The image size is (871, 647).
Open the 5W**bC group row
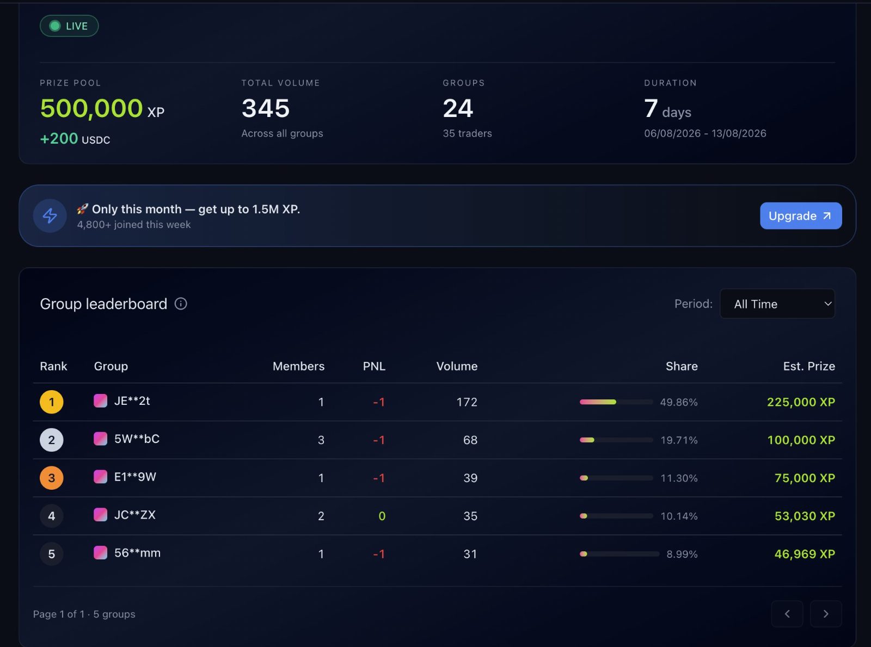pyautogui.click(x=437, y=440)
